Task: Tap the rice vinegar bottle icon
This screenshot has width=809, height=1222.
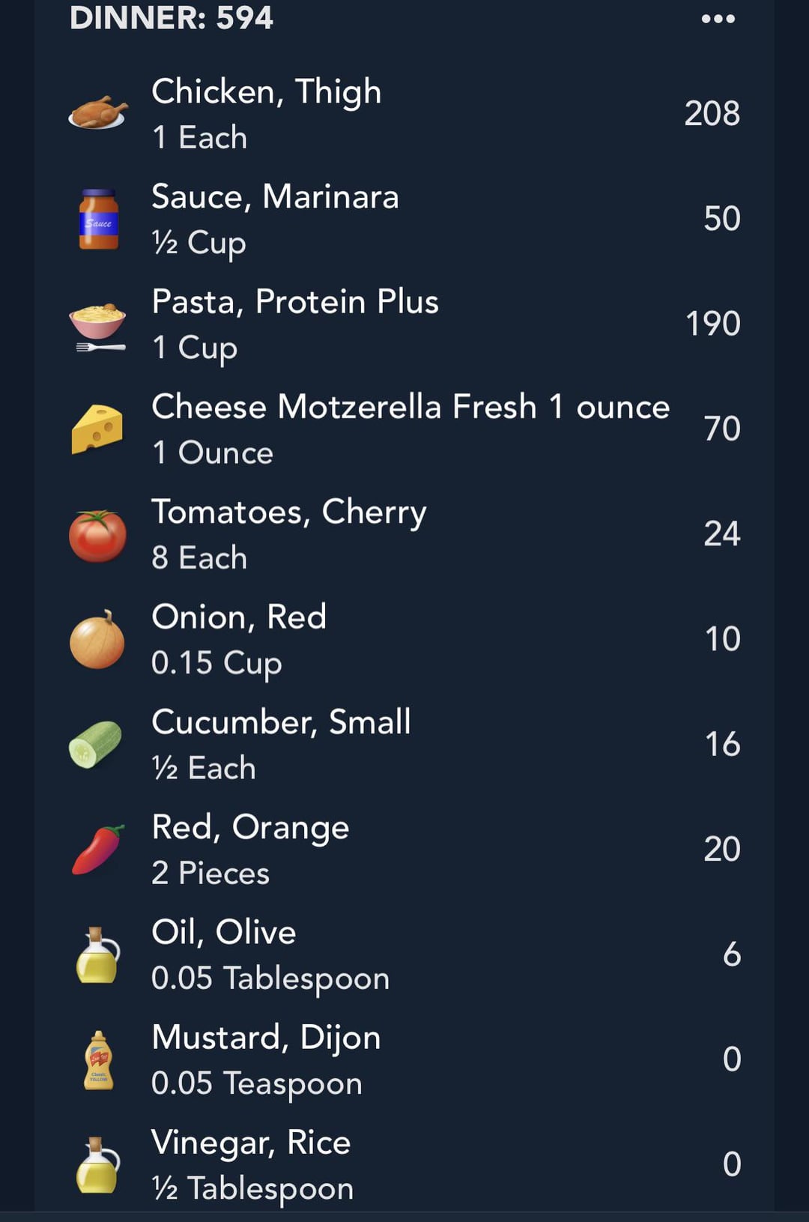Action: click(x=97, y=1165)
